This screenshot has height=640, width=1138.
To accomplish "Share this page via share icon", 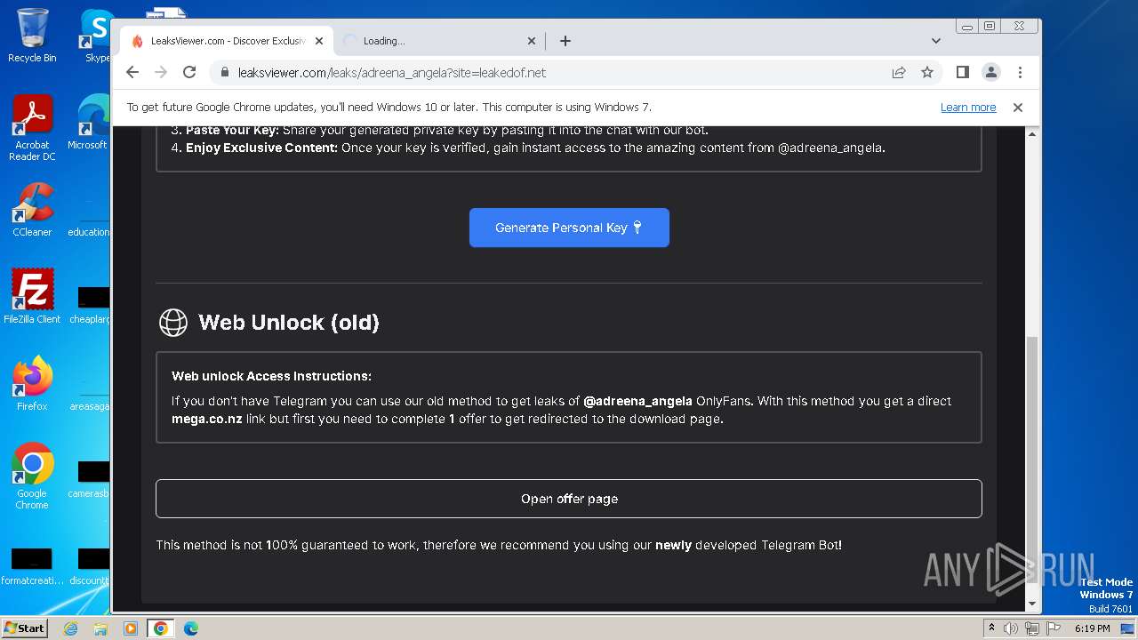I will [x=899, y=72].
